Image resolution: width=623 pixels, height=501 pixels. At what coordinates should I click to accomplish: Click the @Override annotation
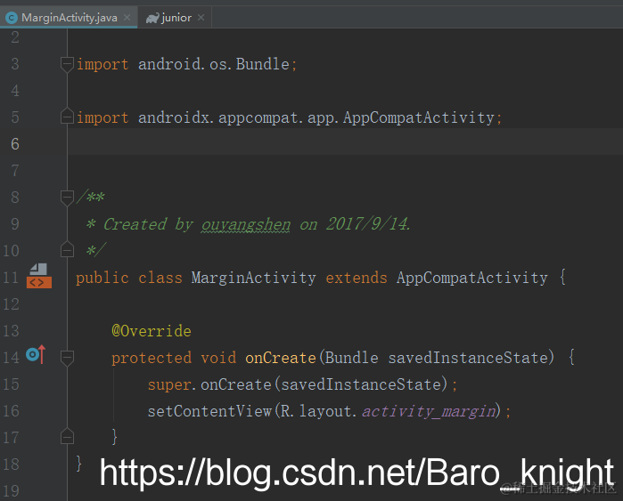[152, 331]
